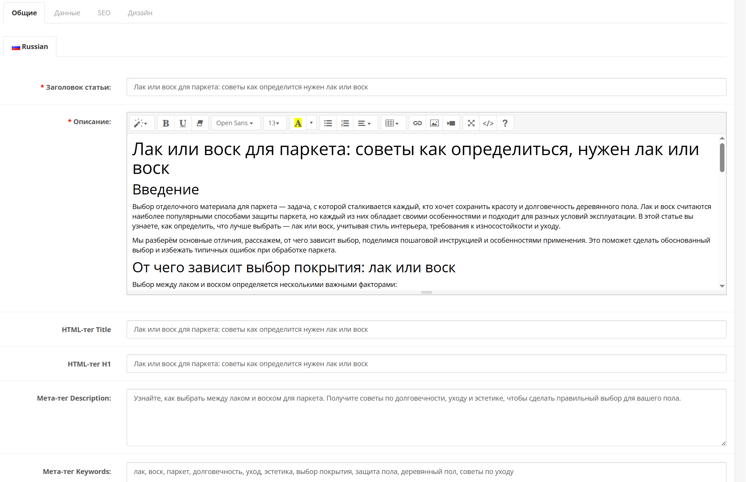The width and height of the screenshot is (746, 482).
Task: Open editor help question mark
Action: (x=505, y=123)
